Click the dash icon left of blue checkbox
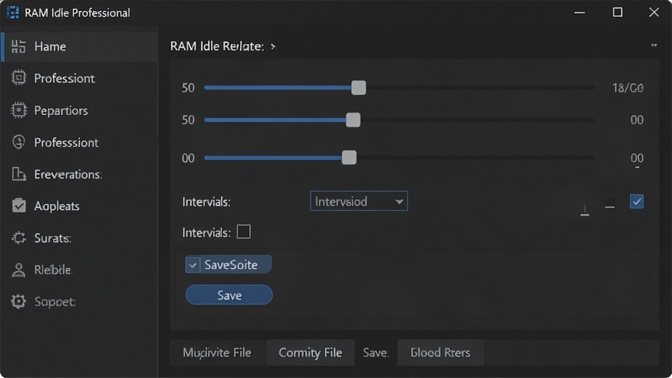672x378 pixels. (610, 207)
